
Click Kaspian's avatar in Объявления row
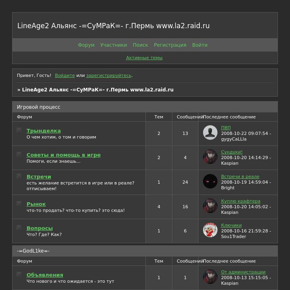210,277
